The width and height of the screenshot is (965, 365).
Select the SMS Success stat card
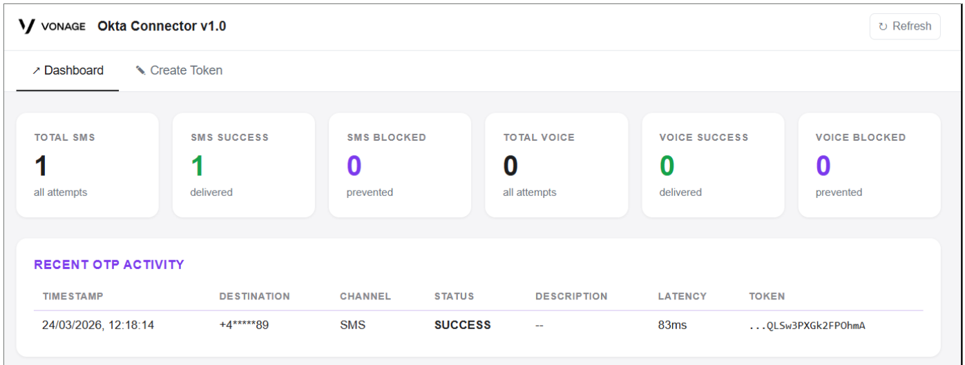244,165
